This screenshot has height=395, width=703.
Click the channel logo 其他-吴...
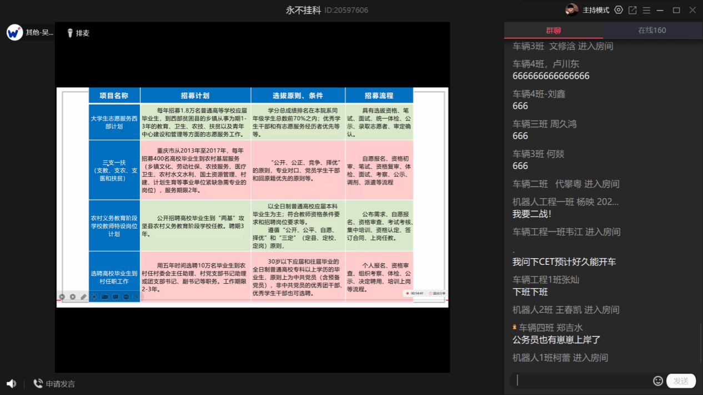pos(15,33)
